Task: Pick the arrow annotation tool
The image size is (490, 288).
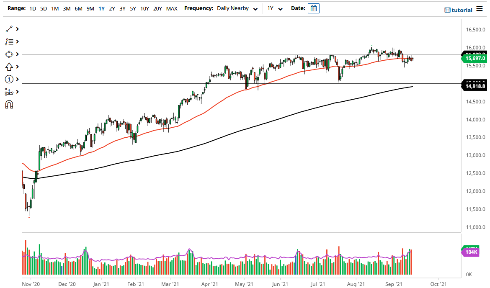Action: click(9, 67)
